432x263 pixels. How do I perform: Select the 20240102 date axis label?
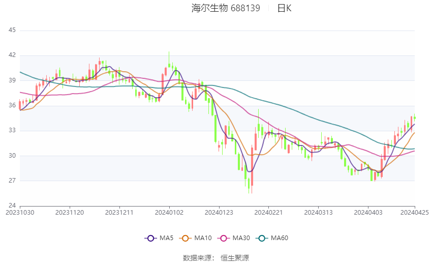point(169,213)
